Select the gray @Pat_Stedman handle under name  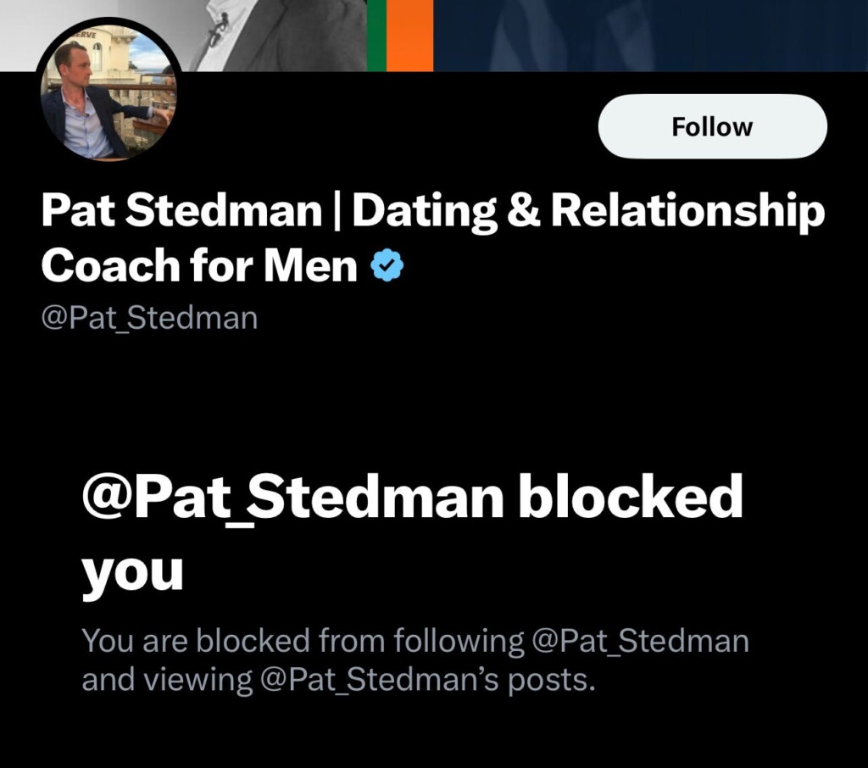[x=149, y=319]
